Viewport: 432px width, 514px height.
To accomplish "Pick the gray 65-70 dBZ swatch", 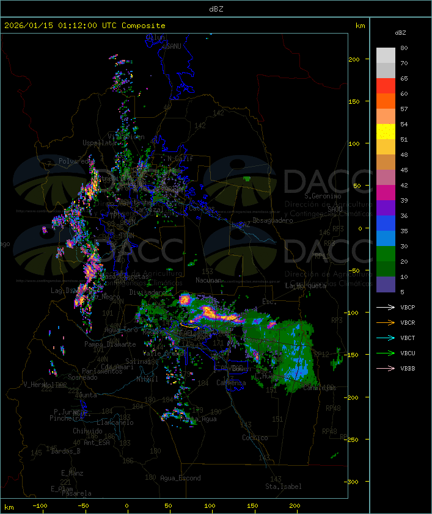I will click(386, 70).
